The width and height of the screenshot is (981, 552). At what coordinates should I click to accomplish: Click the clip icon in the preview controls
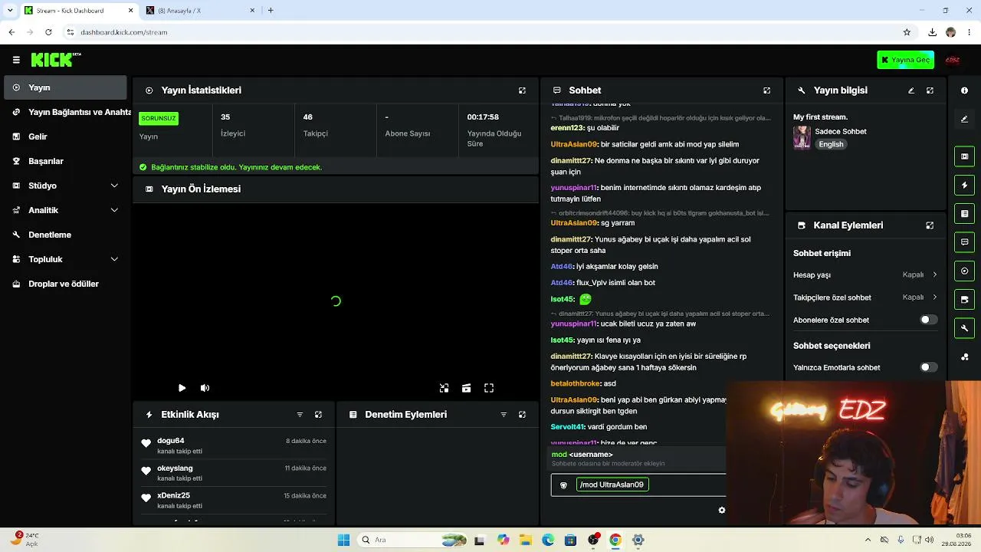466,388
